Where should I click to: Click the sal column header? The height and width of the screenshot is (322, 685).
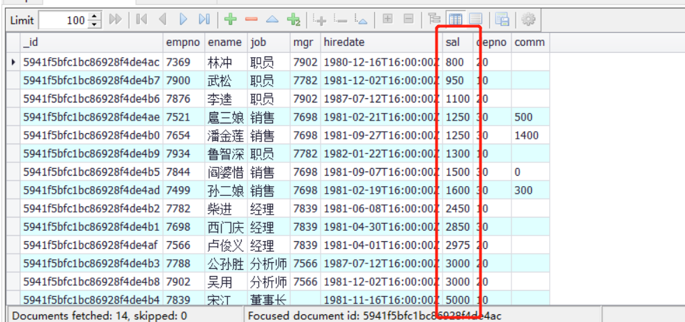457,43
